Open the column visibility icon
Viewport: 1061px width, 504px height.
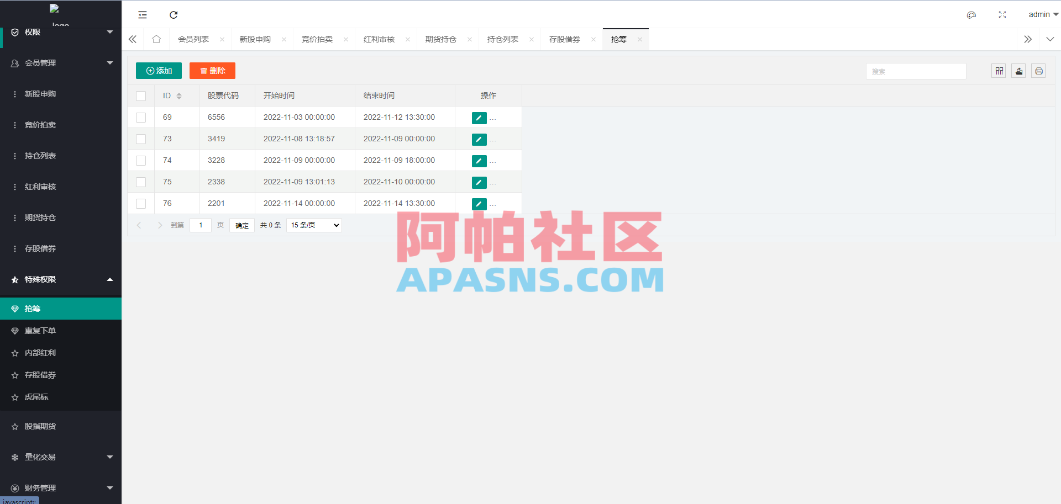click(x=999, y=71)
